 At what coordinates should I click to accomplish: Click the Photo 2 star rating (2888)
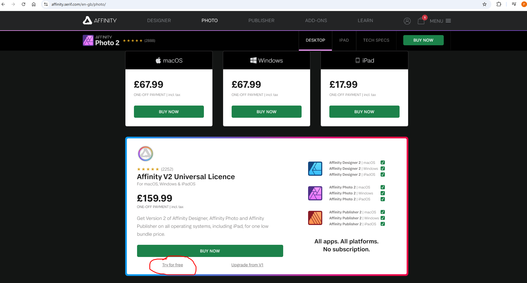(139, 40)
